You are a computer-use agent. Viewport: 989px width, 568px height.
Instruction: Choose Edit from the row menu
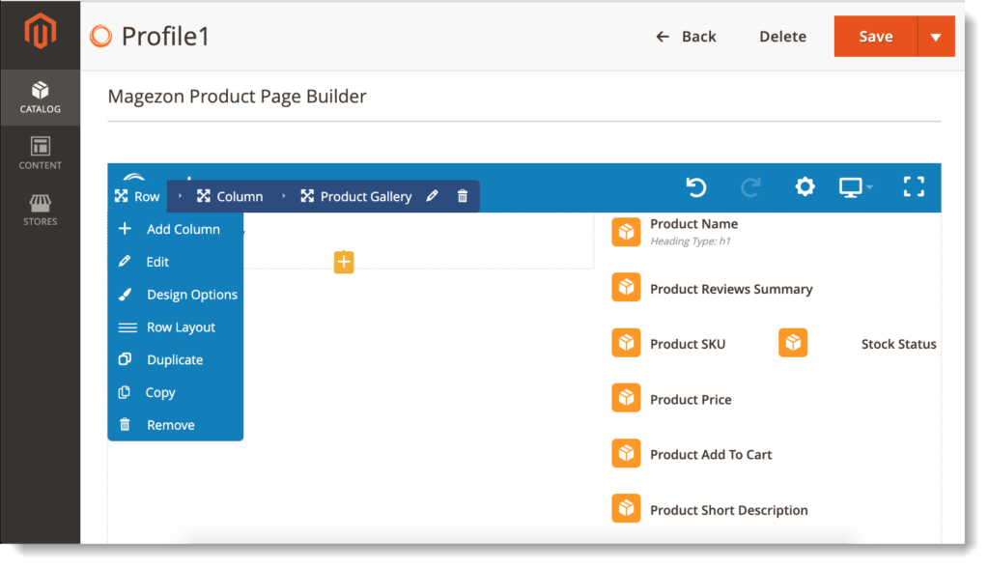point(176,262)
